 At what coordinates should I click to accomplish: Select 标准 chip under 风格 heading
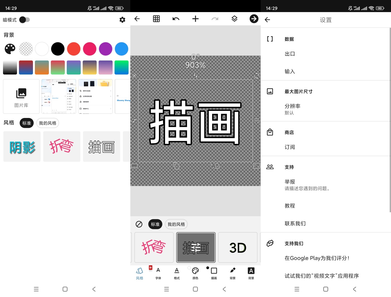coord(27,123)
